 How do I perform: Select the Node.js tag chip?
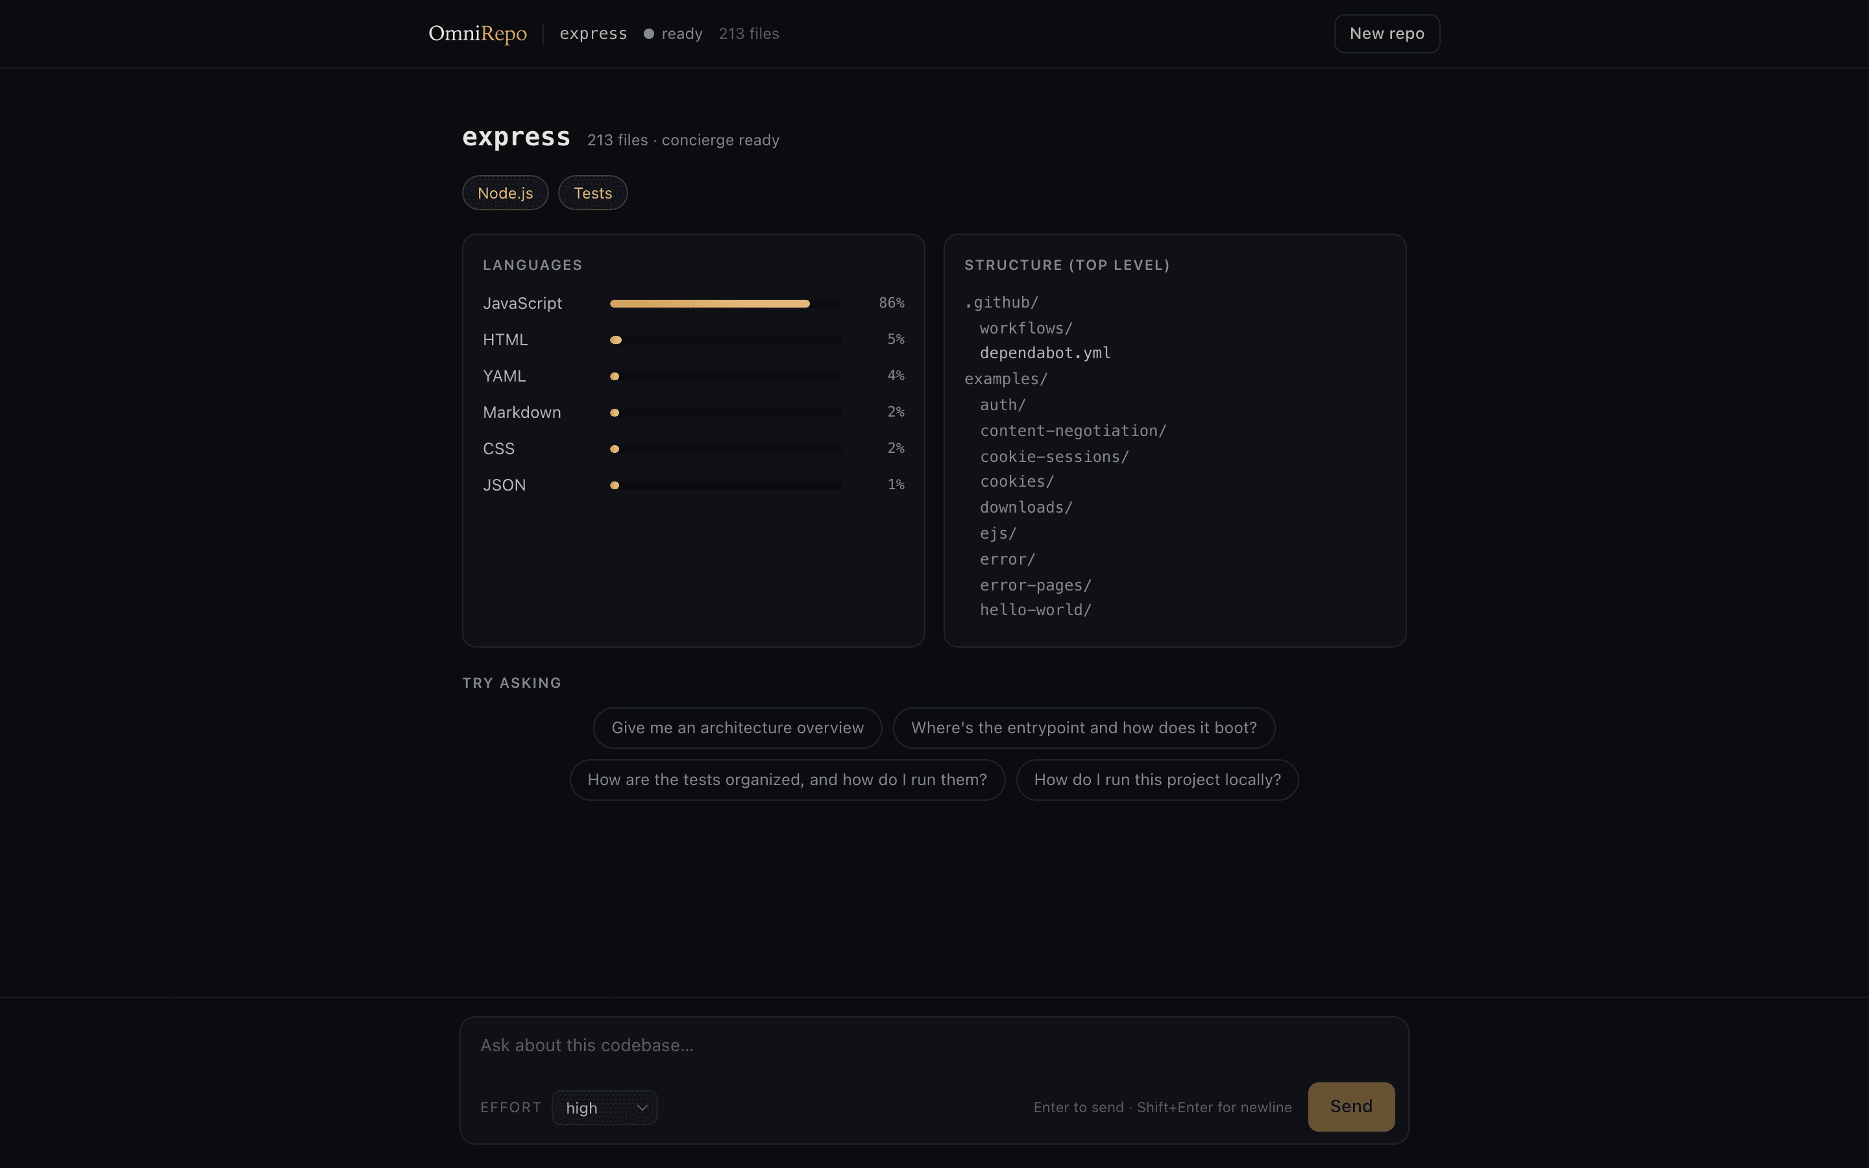coord(505,193)
